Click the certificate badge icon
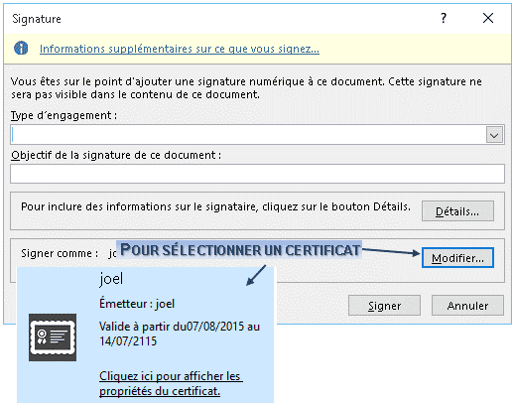 pos(53,337)
